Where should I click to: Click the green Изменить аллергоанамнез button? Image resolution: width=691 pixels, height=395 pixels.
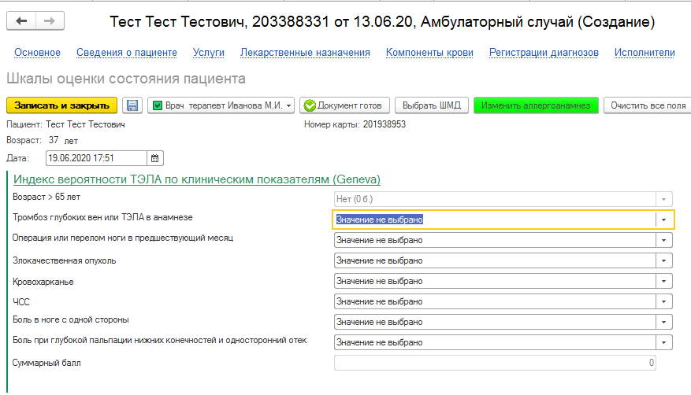[x=536, y=105]
